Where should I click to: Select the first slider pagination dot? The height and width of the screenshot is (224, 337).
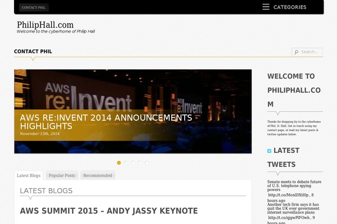coord(119,163)
